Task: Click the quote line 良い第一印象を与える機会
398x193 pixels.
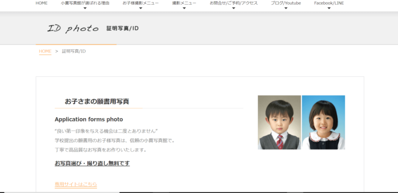Action: 106,131
